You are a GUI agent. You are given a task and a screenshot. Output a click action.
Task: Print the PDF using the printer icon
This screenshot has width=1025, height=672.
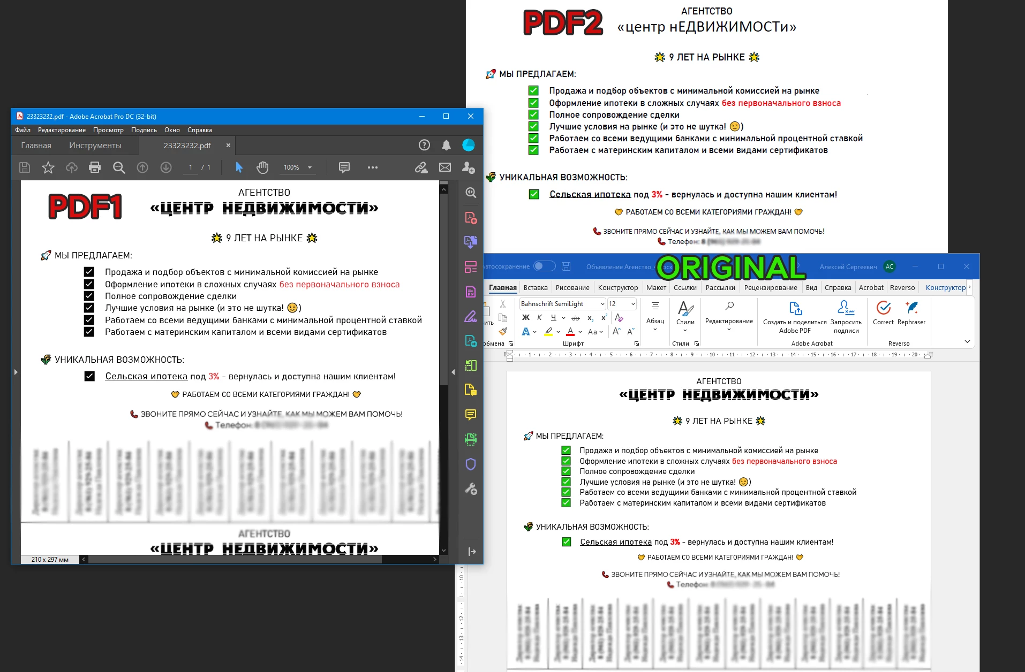tap(95, 167)
